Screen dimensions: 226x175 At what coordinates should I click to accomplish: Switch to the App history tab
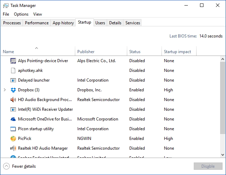pos(63,23)
